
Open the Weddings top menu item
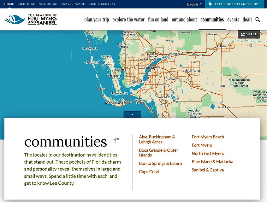pyautogui.click(x=48, y=4)
